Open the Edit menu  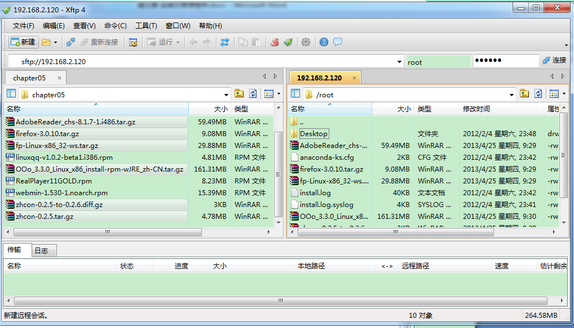point(54,25)
